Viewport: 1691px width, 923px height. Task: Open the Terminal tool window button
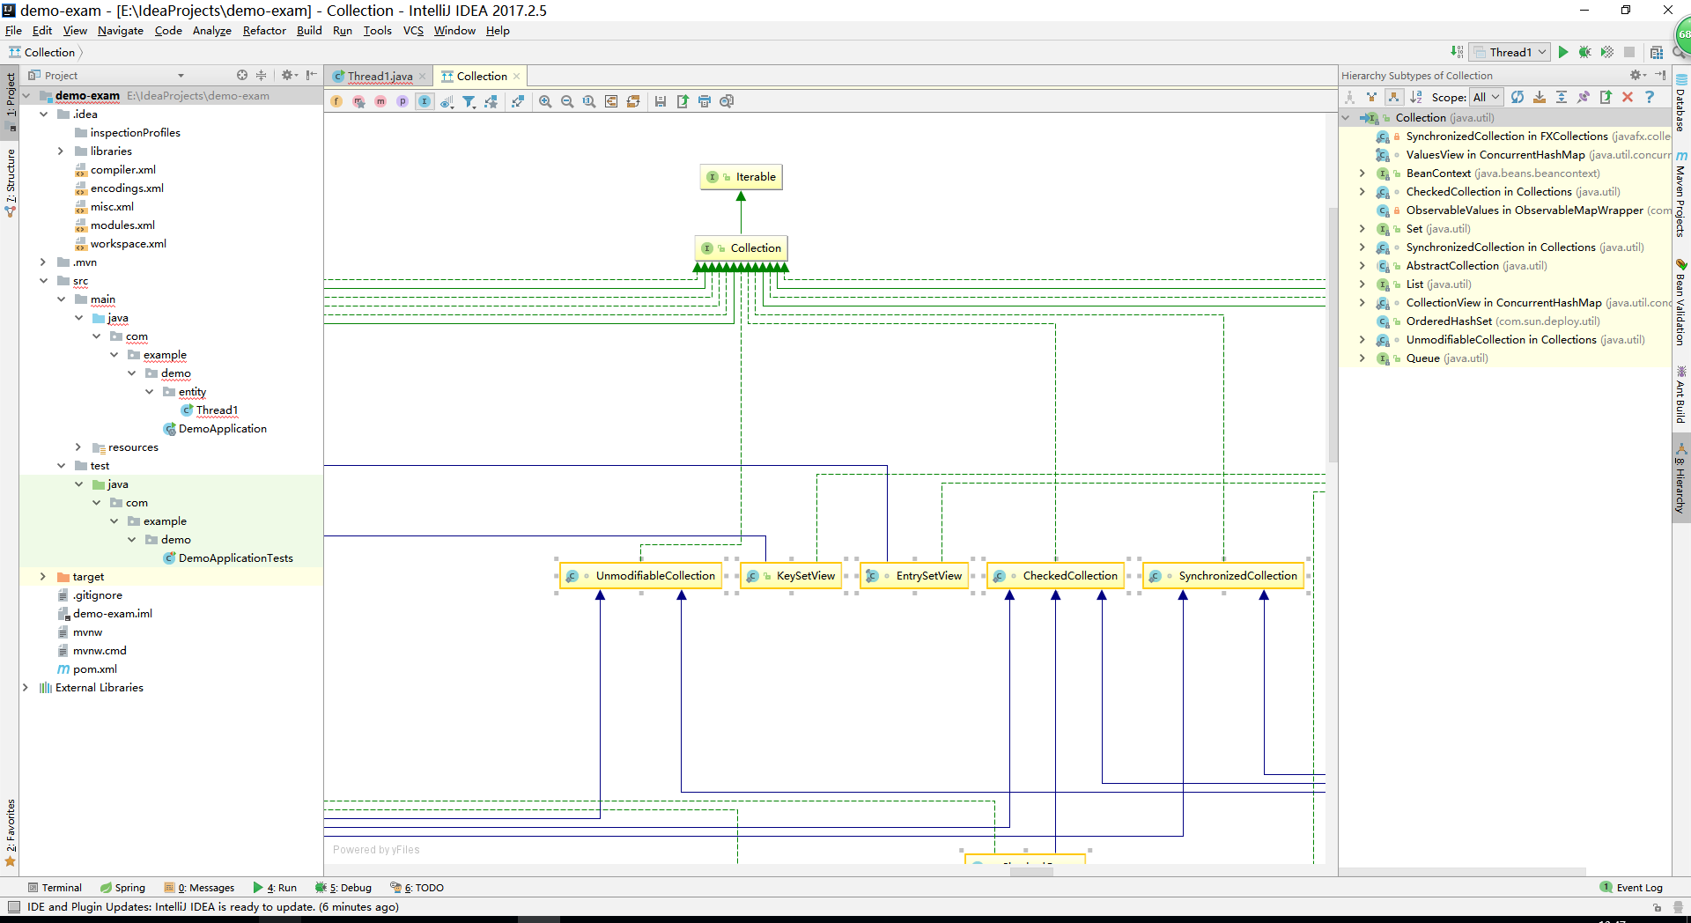pos(55,888)
